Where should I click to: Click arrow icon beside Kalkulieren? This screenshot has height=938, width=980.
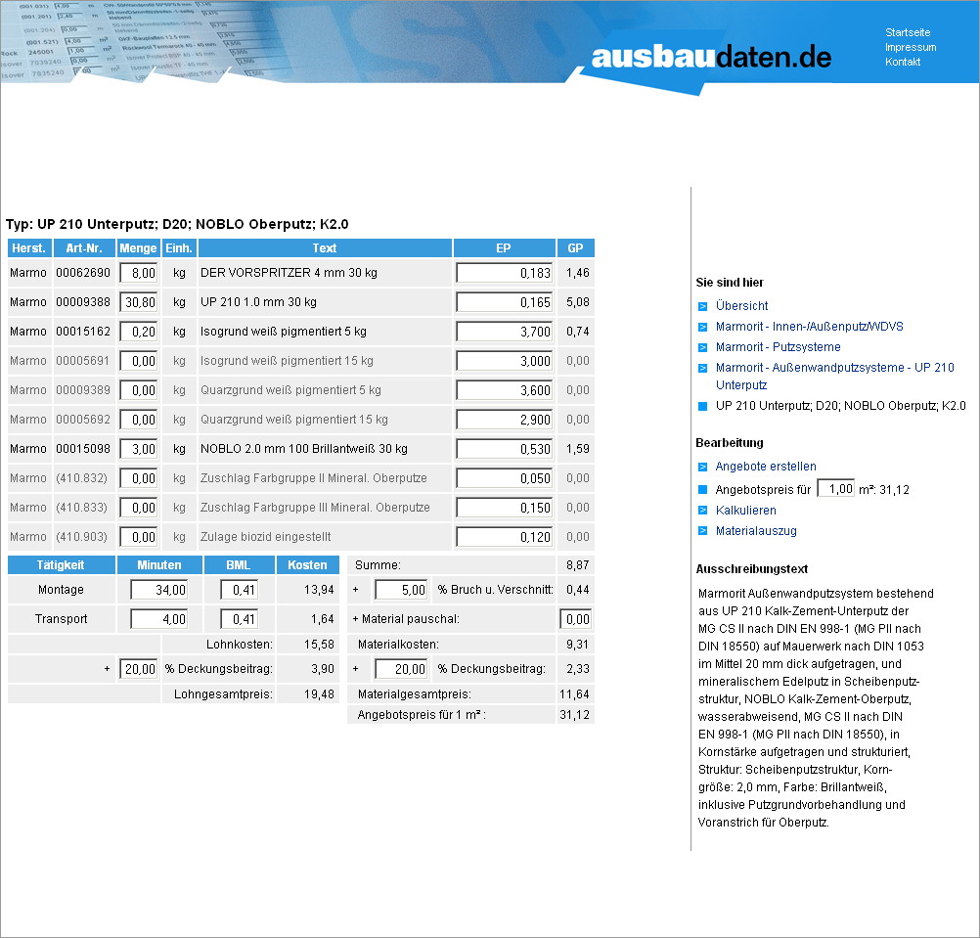click(x=702, y=511)
